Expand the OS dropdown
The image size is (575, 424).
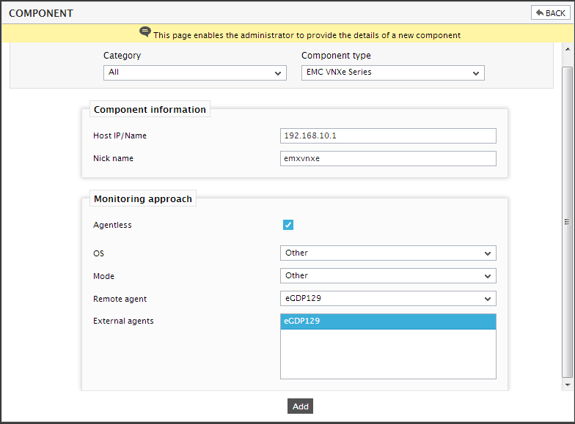click(388, 253)
